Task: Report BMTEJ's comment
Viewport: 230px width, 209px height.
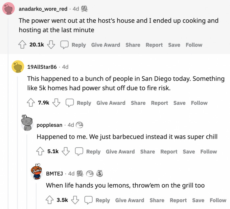Action: click(178, 200)
